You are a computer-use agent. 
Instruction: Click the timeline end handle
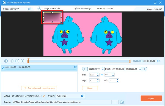click(x=130, y=61)
